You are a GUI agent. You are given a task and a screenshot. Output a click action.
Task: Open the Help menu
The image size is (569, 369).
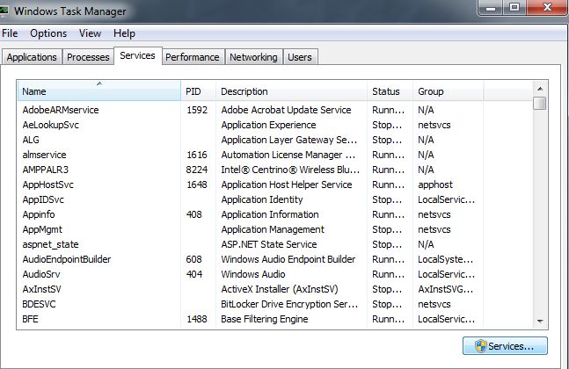(x=124, y=33)
